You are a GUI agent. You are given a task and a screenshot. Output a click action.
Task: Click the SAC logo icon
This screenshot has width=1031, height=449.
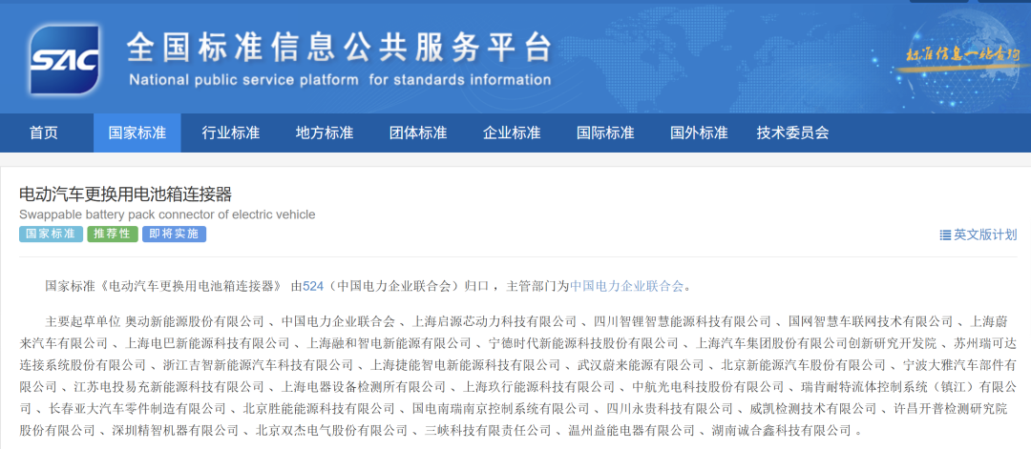(x=64, y=60)
